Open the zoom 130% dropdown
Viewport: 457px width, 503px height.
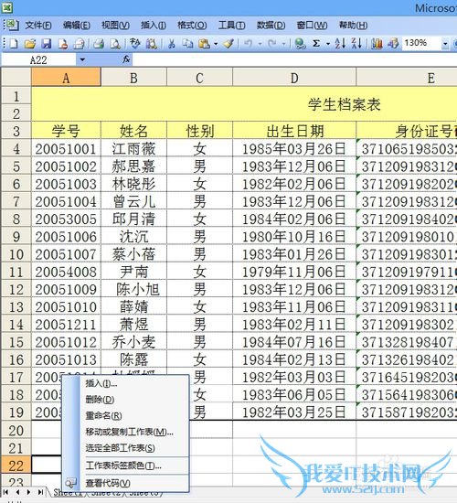(445, 44)
